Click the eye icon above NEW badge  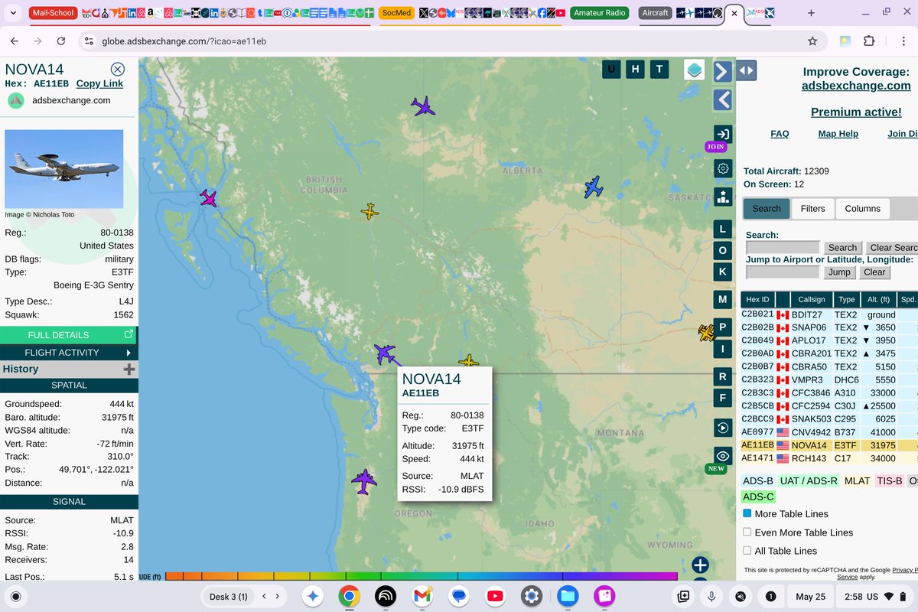pos(723,456)
